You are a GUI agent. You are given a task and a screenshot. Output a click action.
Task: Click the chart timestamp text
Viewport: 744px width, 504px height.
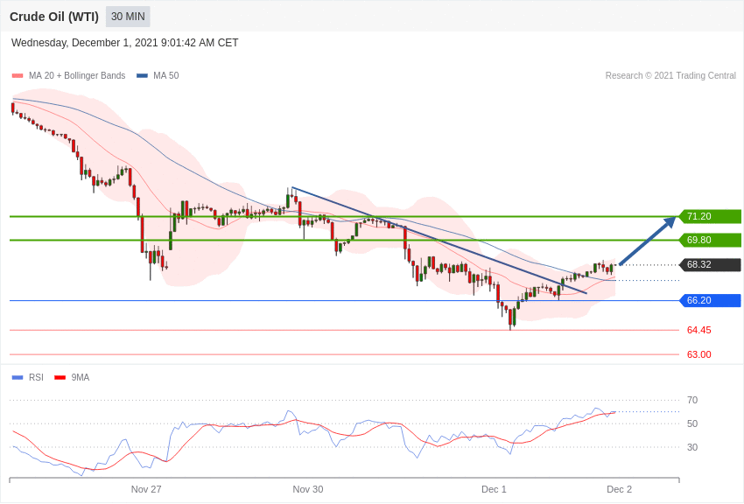tap(125, 43)
